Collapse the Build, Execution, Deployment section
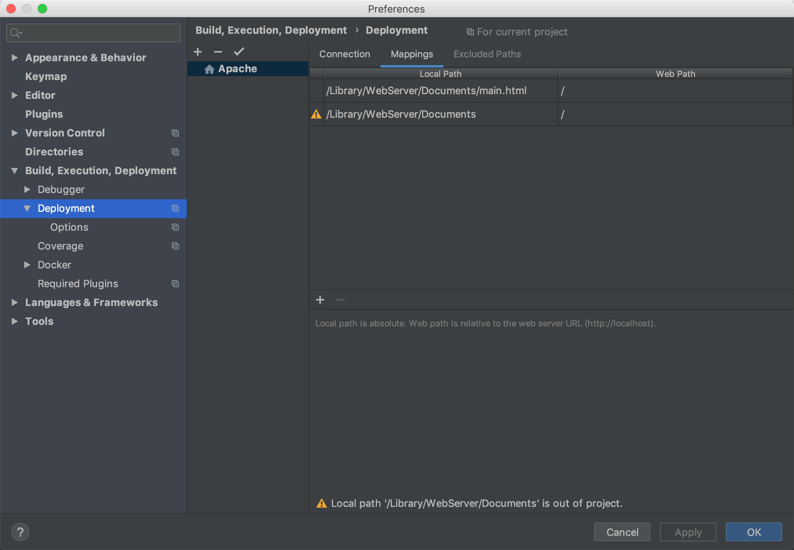The width and height of the screenshot is (794, 550). tap(15, 170)
